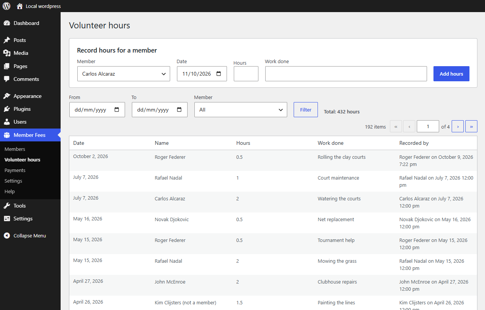Image resolution: width=485 pixels, height=310 pixels.
Task: Open calendar picker in record Date field
Action: coord(219,74)
